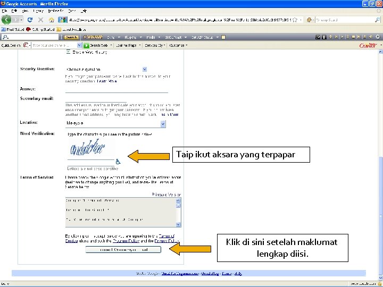Click the Winamp toolbar search field
The height and width of the screenshot is (287, 383).
coord(30,37)
